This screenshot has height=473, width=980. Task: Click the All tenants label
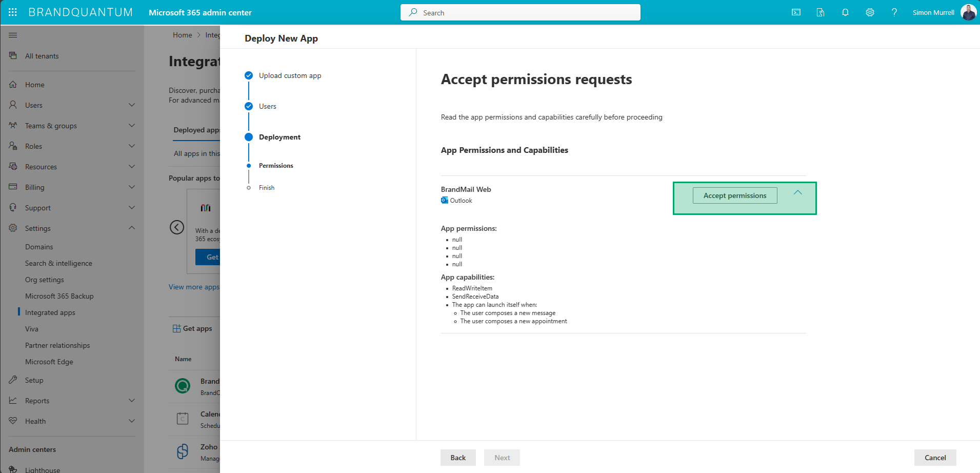(x=42, y=56)
